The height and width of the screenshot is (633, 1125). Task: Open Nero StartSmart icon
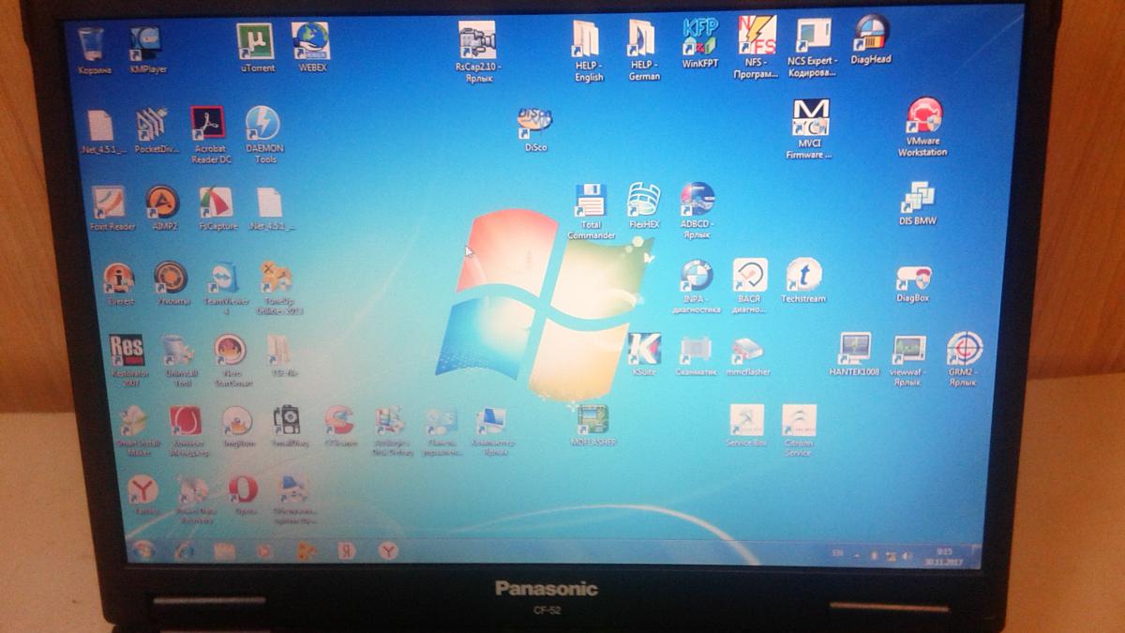click(x=230, y=353)
